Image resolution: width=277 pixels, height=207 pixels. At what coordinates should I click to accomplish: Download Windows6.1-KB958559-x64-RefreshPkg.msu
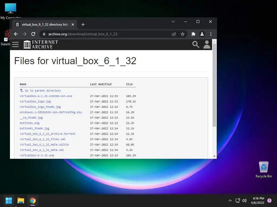pos(51,112)
